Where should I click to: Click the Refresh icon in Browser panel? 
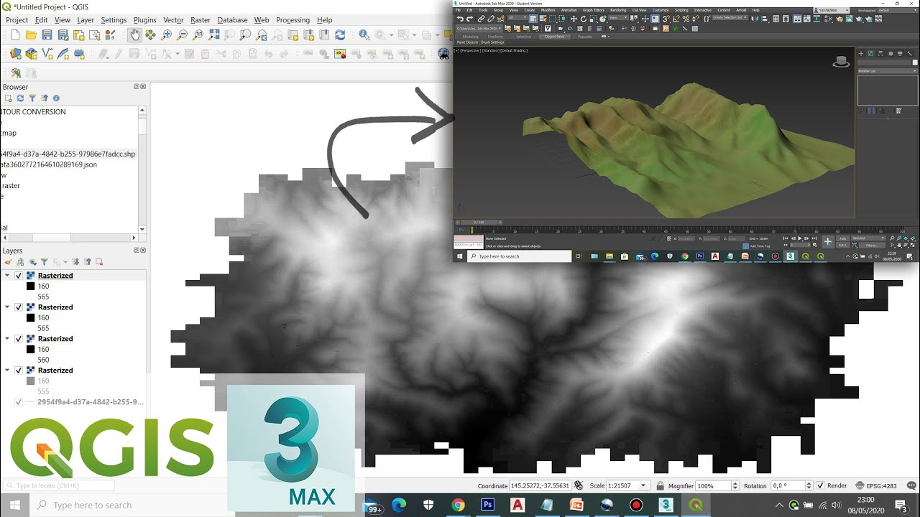20,98
